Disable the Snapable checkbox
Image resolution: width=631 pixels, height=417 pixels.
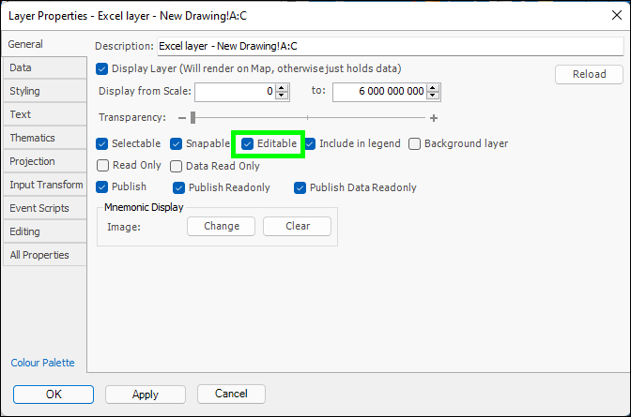click(x=177, y=144)
